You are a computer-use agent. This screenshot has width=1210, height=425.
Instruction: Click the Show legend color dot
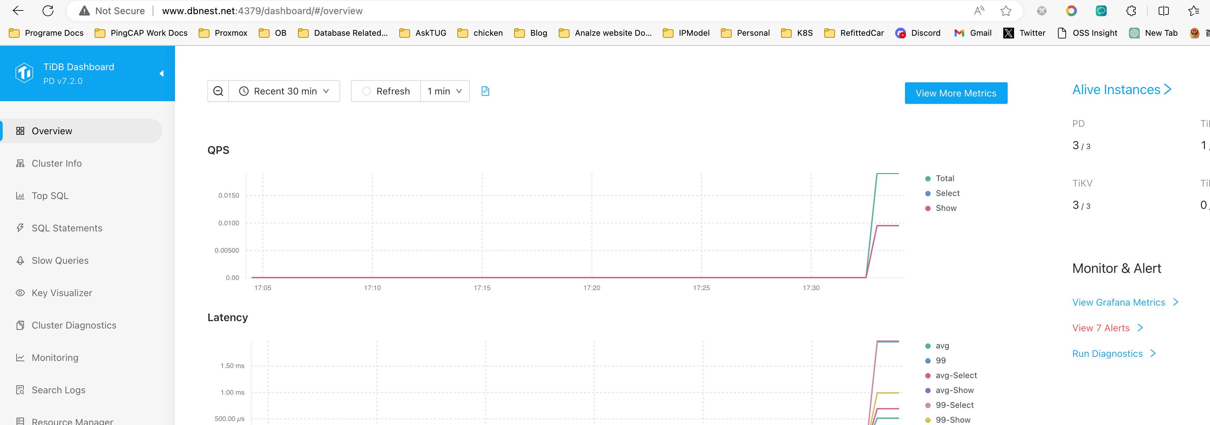click(928, 208)
